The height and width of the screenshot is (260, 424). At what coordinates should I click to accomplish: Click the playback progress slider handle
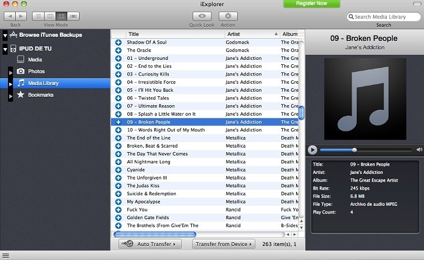click(354, 150)
